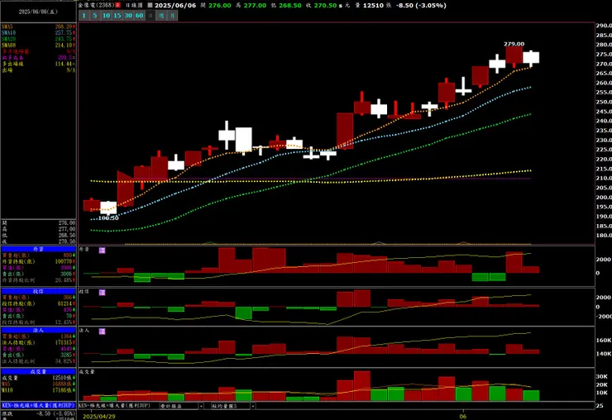This screenshot has width=612, height=420.
Task: Select the 60-minute timeframe button
Action: tap(139, 16)
